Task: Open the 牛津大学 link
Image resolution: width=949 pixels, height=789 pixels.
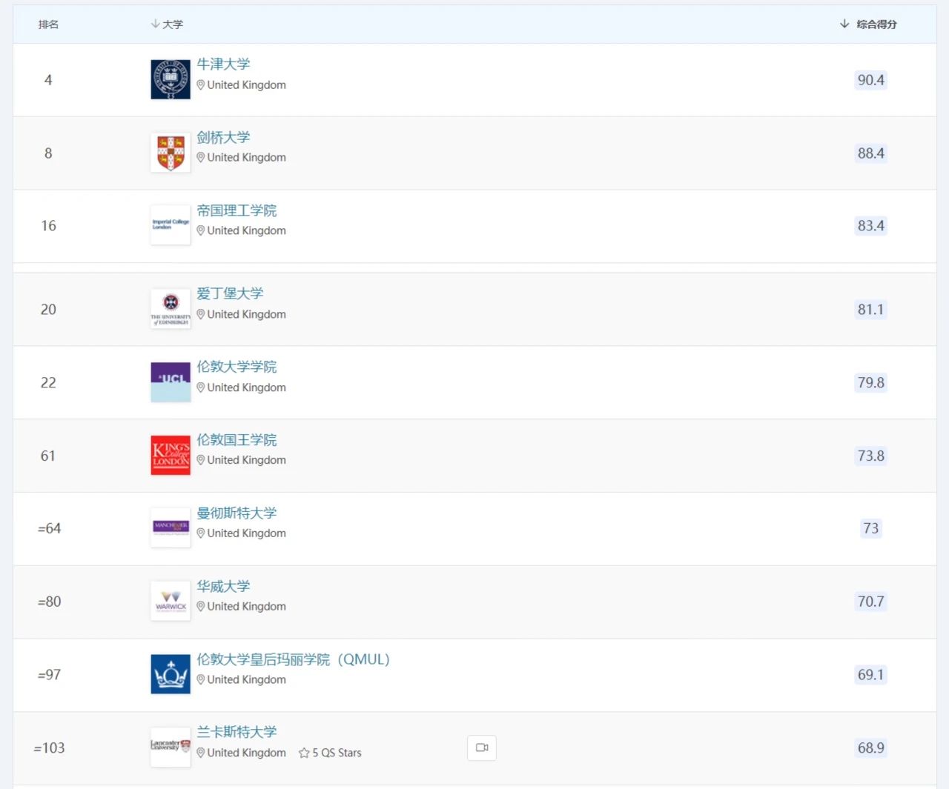Action: [x=223, y=64]
